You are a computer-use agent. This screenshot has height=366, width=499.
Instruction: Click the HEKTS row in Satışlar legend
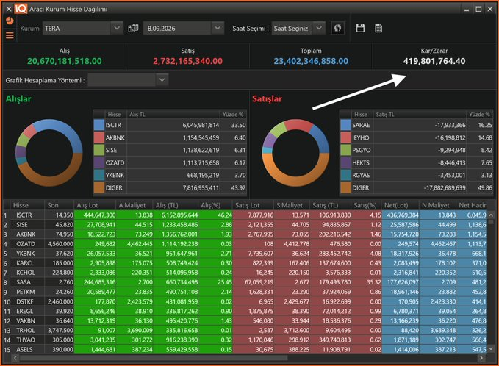pos(417,162)
